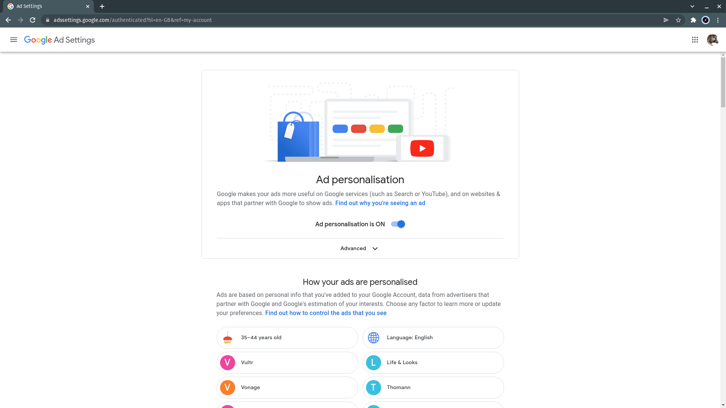Screen dimensions: 726x408
Task: Click the globe language icon
Action: [x=374, y=337]
